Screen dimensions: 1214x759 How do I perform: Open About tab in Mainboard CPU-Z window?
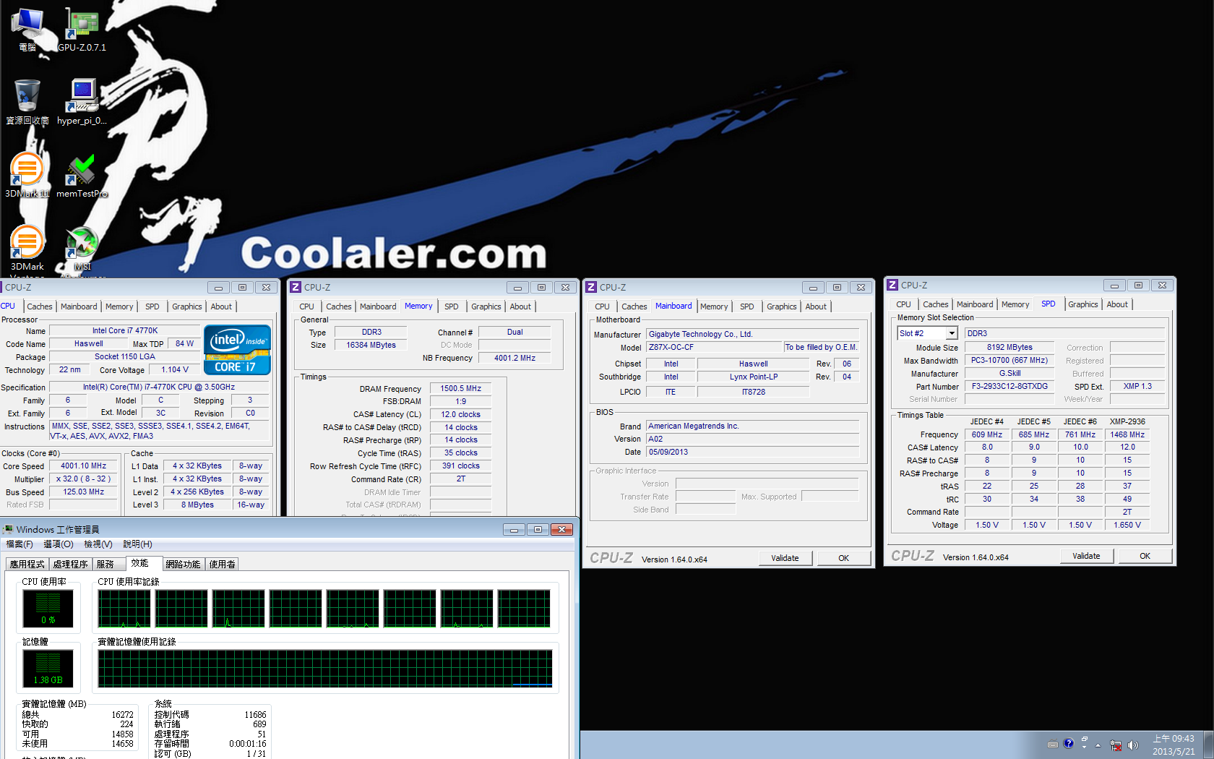[x=816, y=306]
